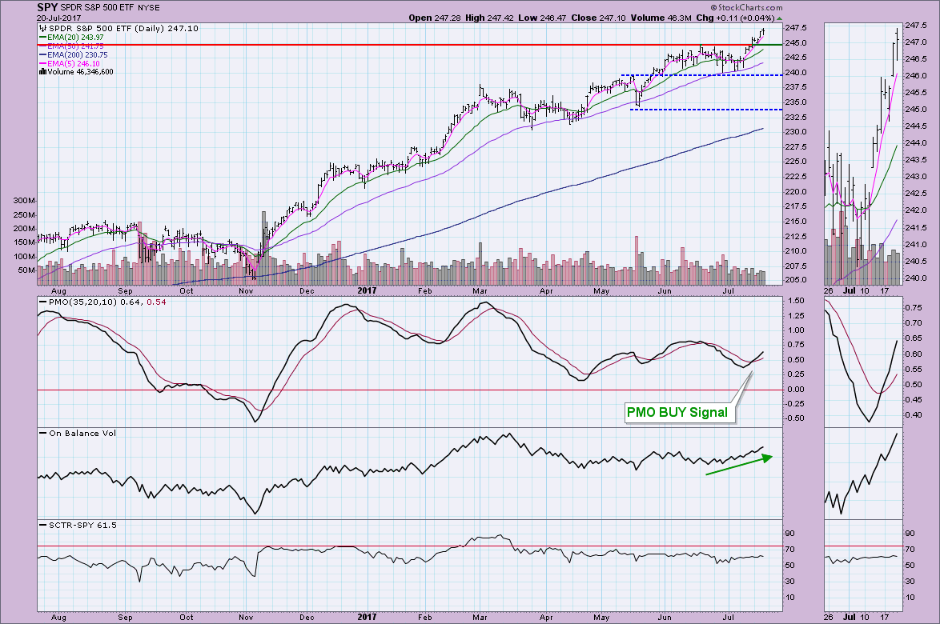Click the -0.50 PMO axis label
Image resolution: width=940 pixels, height=624 pixels.
(795, 418)
